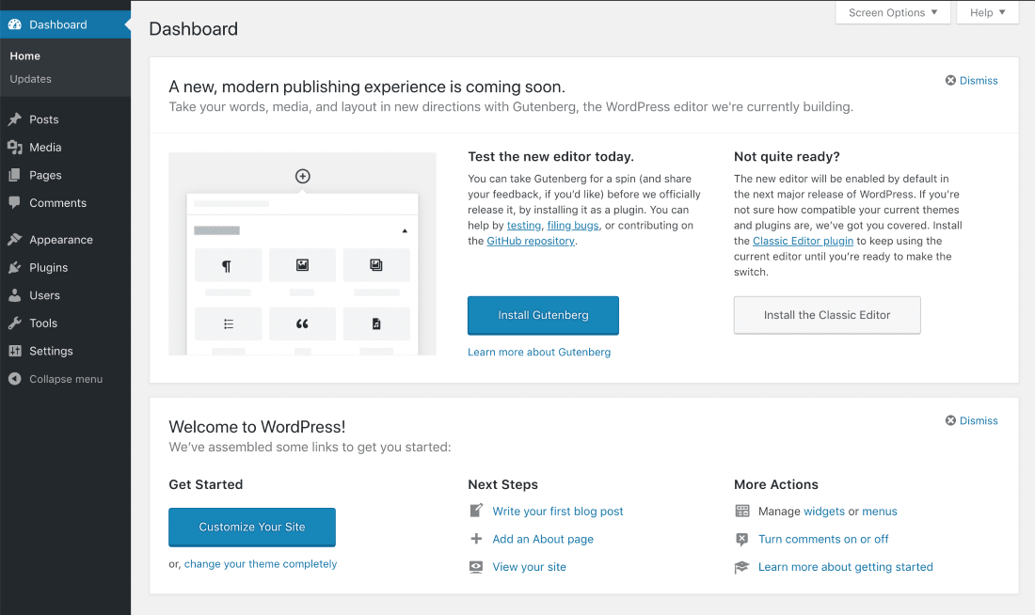This screenshot has width=1035, height=615.
Task: Collapse the block category arrow in editor preview
Action: tap(405, 231)
